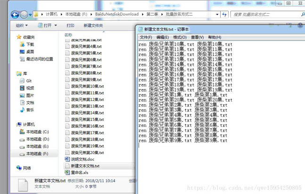Select file 废柴兄弟第10集.txt
This screenshot has width=305, height=194.
84,86
